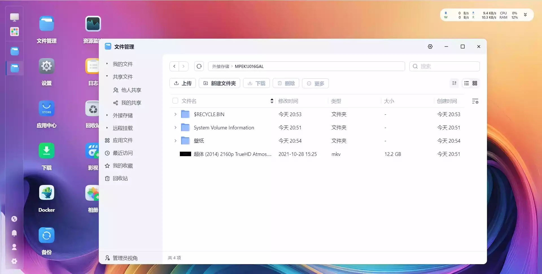Click the 上传 upload button
542x274 pixels.
click(183, 83)
